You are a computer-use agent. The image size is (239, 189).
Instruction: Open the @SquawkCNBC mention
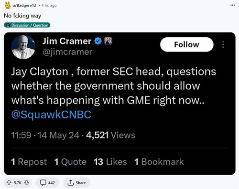(x=51, y=115)
